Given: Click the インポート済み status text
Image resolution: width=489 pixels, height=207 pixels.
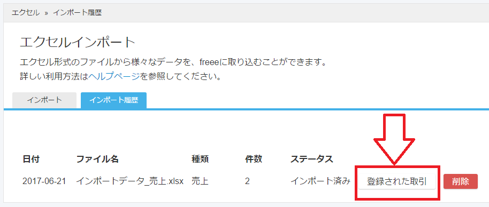Looking at the screenshot, I should pyautogui.click(x=320, y=181).
